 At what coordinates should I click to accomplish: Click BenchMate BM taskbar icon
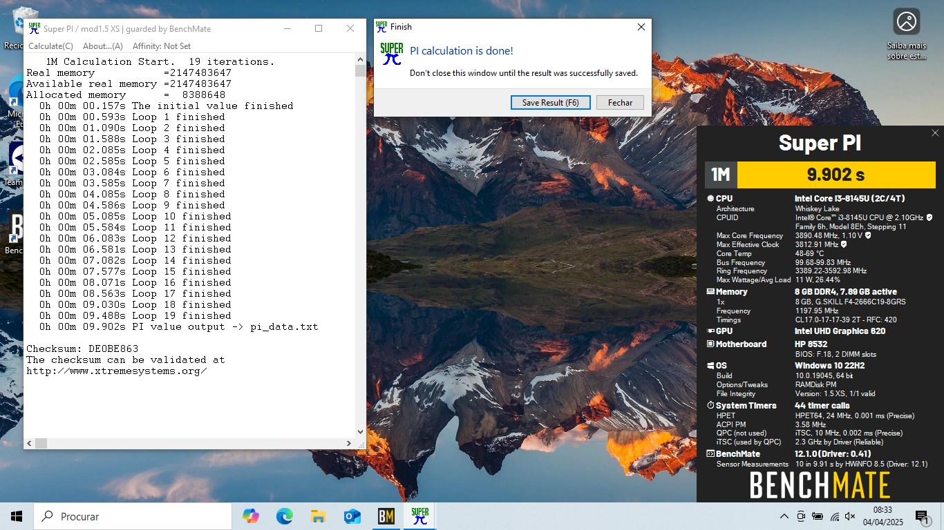coord(386,516)
